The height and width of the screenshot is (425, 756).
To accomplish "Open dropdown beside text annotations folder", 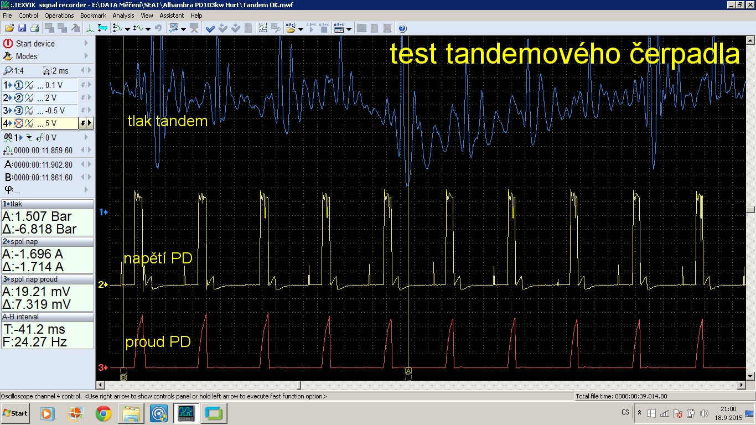I will (x=301, y=29).
